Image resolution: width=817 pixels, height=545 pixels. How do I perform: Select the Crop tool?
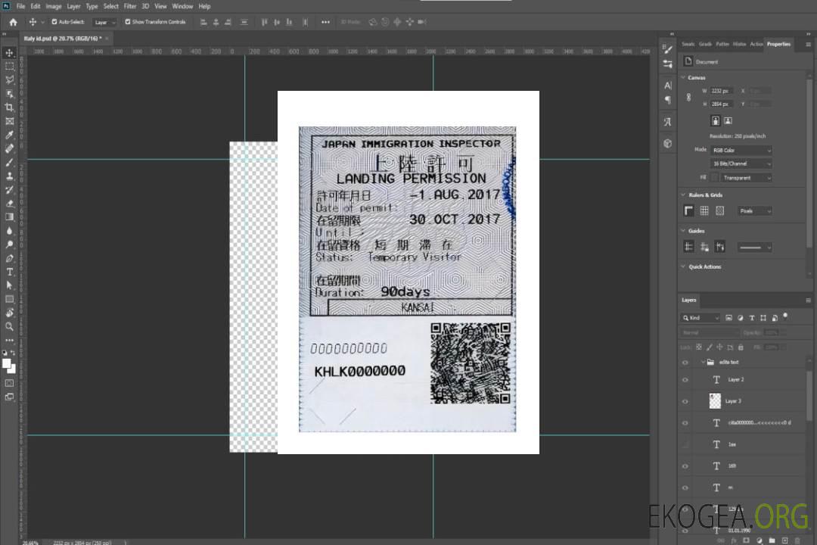point(9,107)
